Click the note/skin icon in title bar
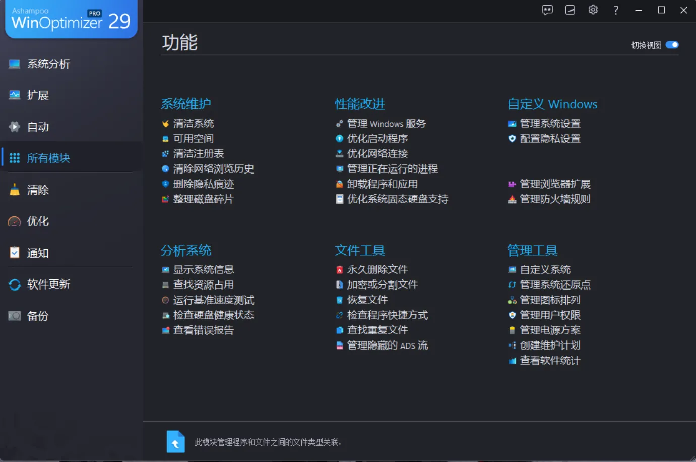Image resolution: width=696 pixels, height=462 pixels. (570, 10)
